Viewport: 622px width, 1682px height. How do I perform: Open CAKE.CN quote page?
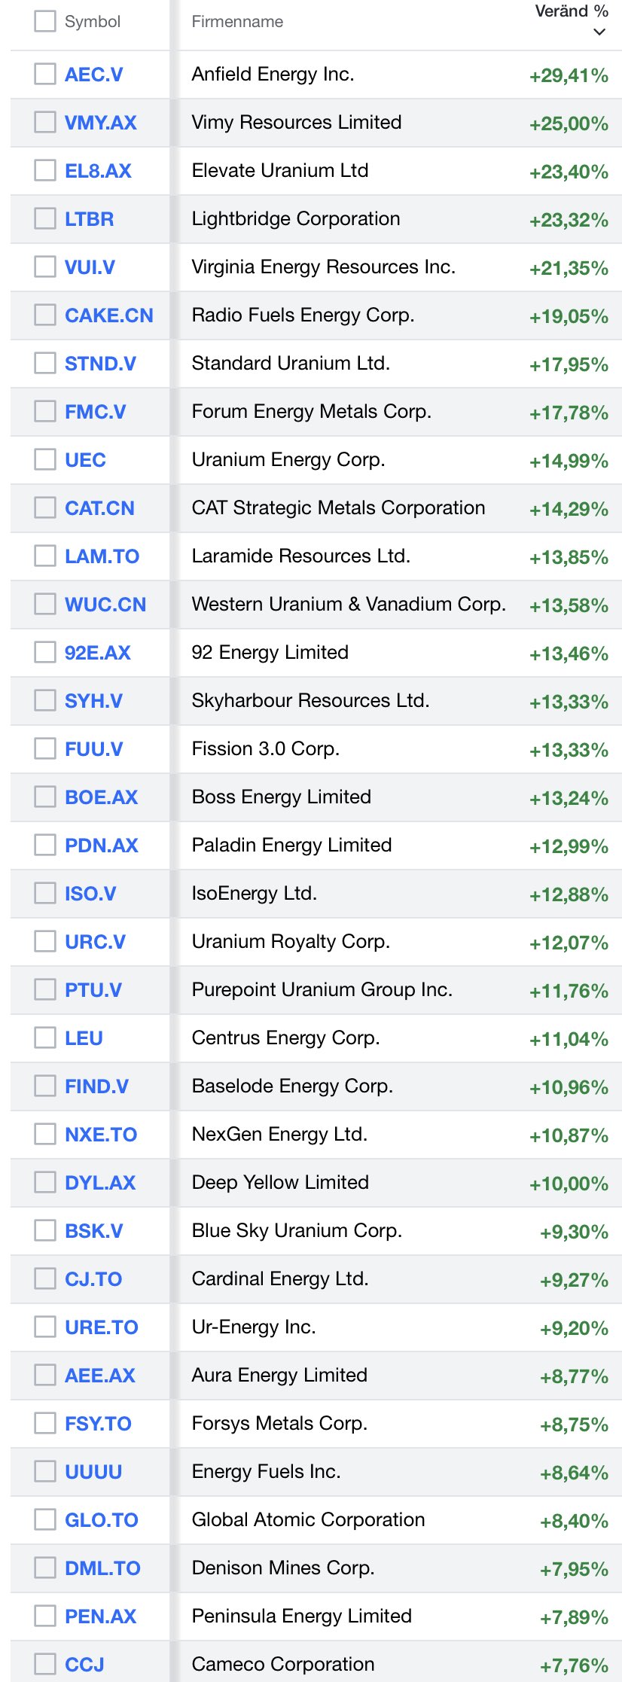(x=108, y=315)
